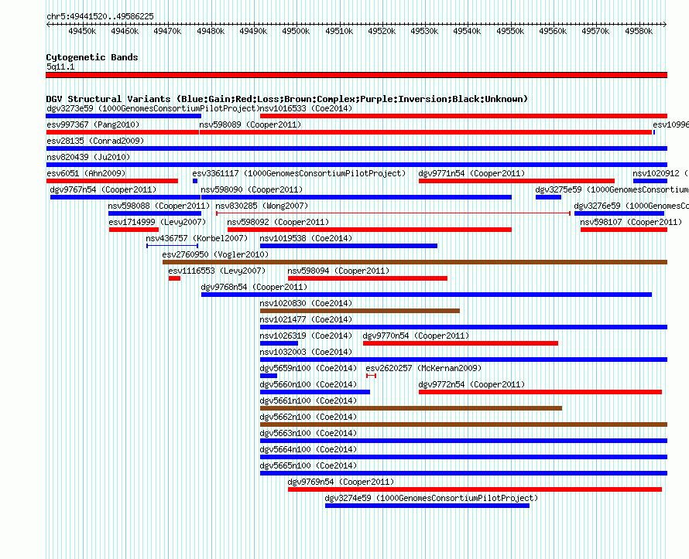Click the dgv3275e59 blue bar
689x559 pixels.
548,197
